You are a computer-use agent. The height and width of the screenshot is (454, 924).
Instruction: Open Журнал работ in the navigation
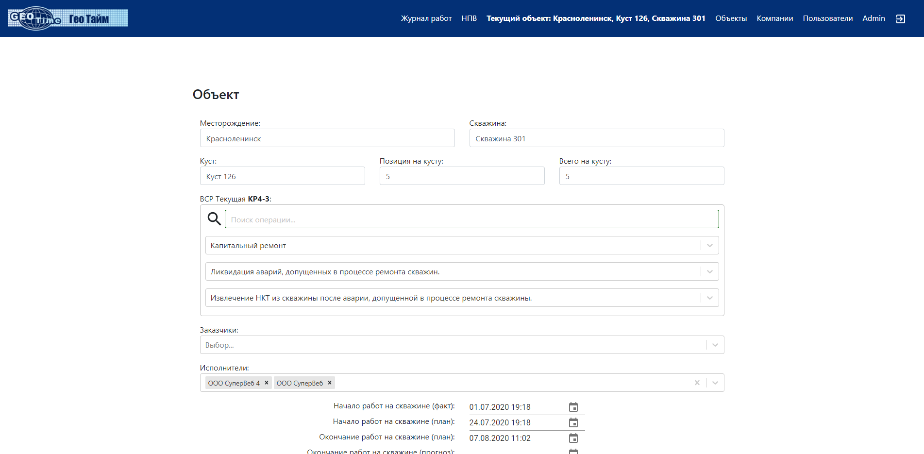(x=426, y=18)
